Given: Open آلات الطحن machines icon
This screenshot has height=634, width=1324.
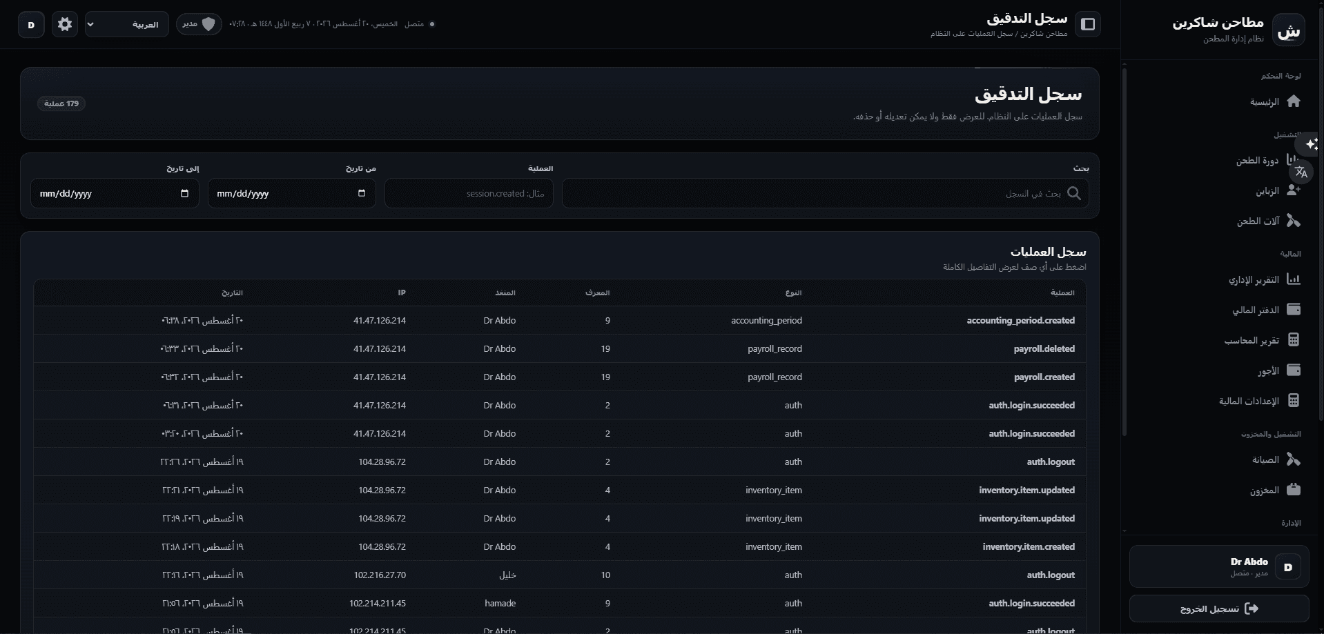Looking at the screenshot, I should [x=1293, y=221].
